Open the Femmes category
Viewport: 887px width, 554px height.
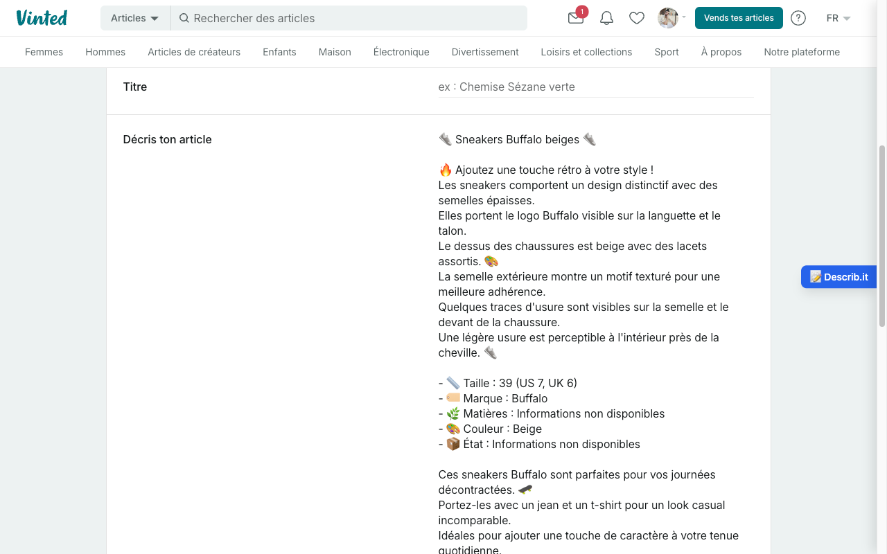(x=44, y=52)
